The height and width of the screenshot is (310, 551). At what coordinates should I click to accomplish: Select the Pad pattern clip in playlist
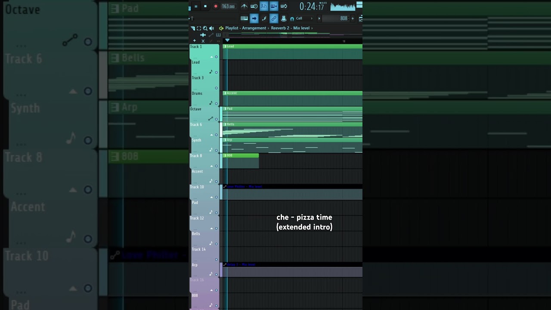point(292,114)
